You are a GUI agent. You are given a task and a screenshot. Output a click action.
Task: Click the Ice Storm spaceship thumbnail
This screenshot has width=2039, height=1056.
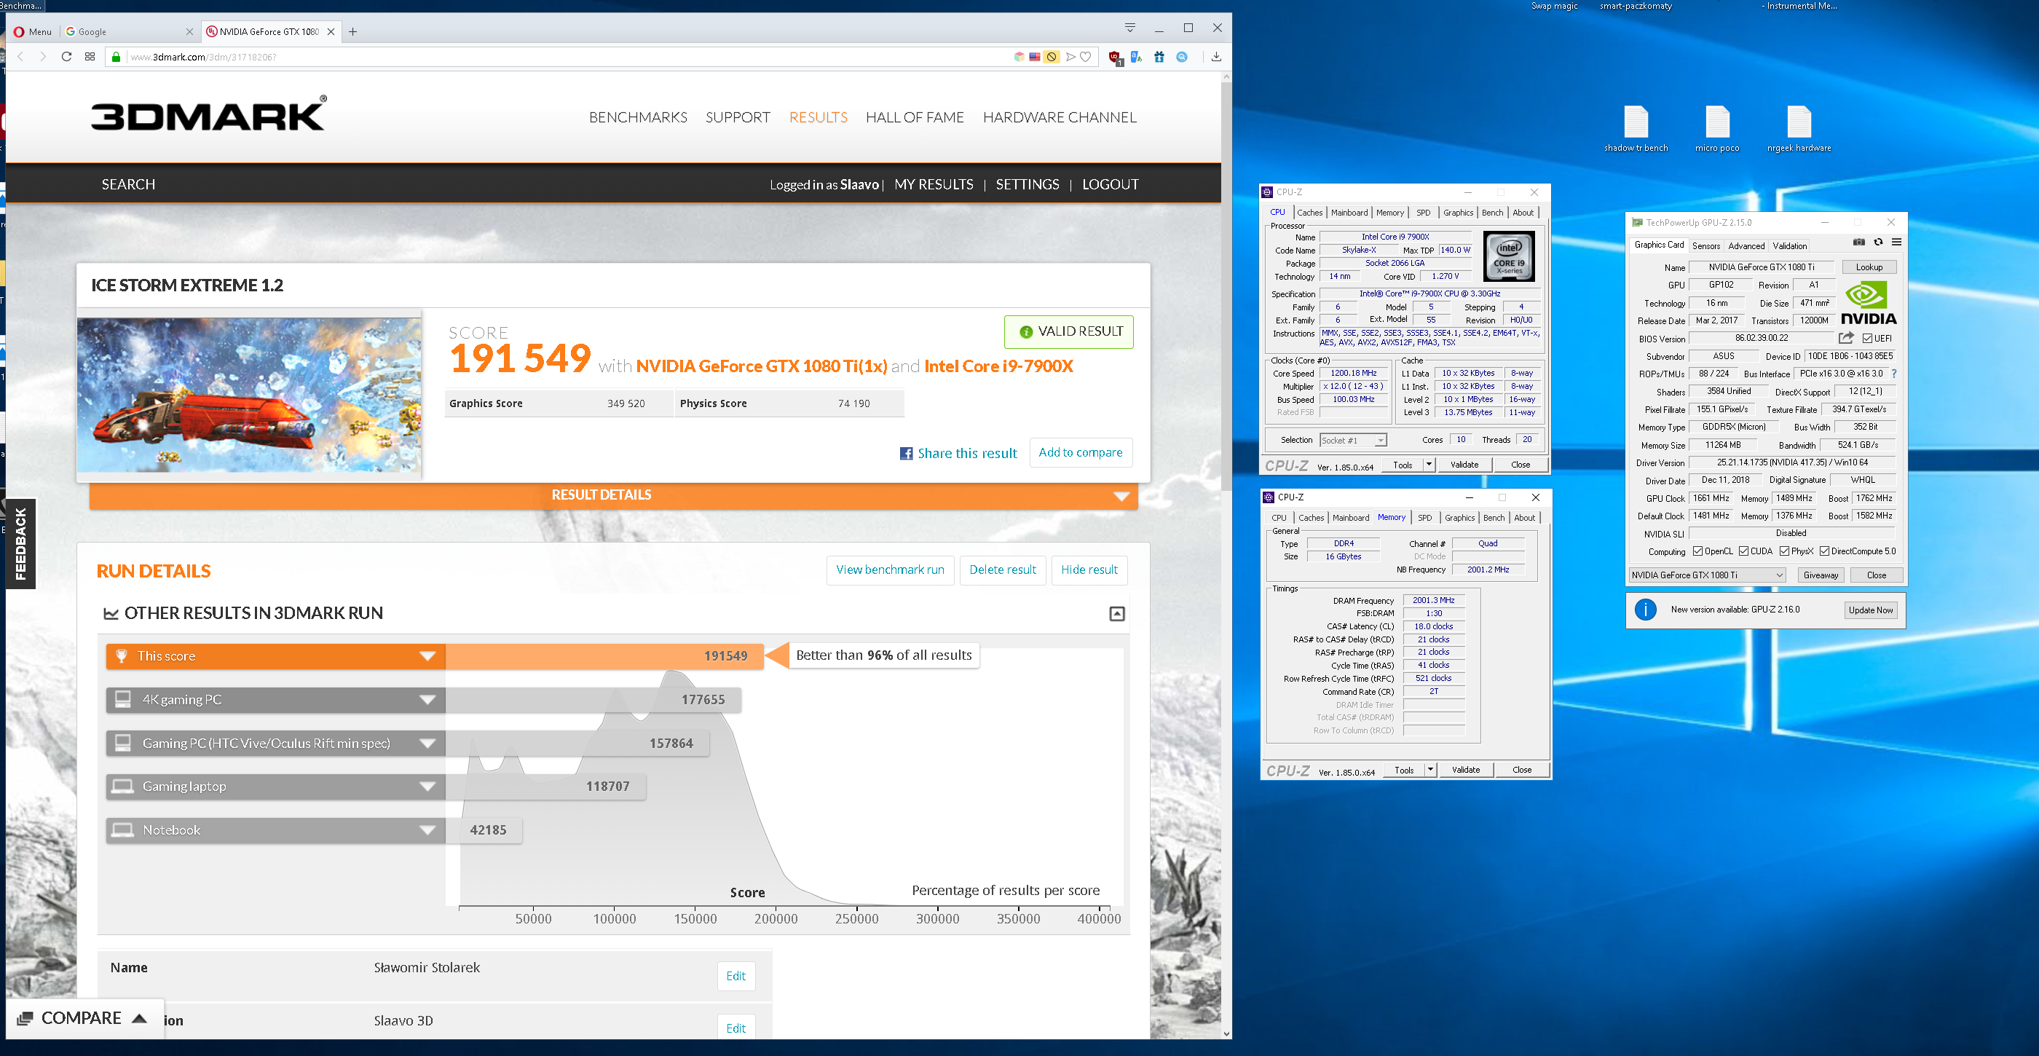249,395
